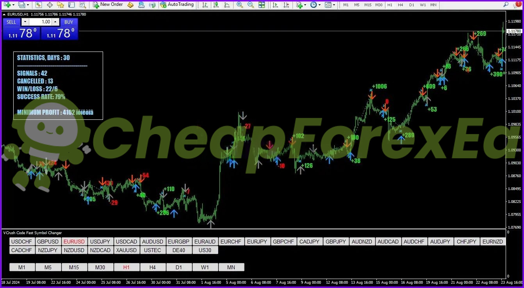This screenshot has height=288, width=524.
Task: Switch symbol to CADCHF
Action: 22,250
